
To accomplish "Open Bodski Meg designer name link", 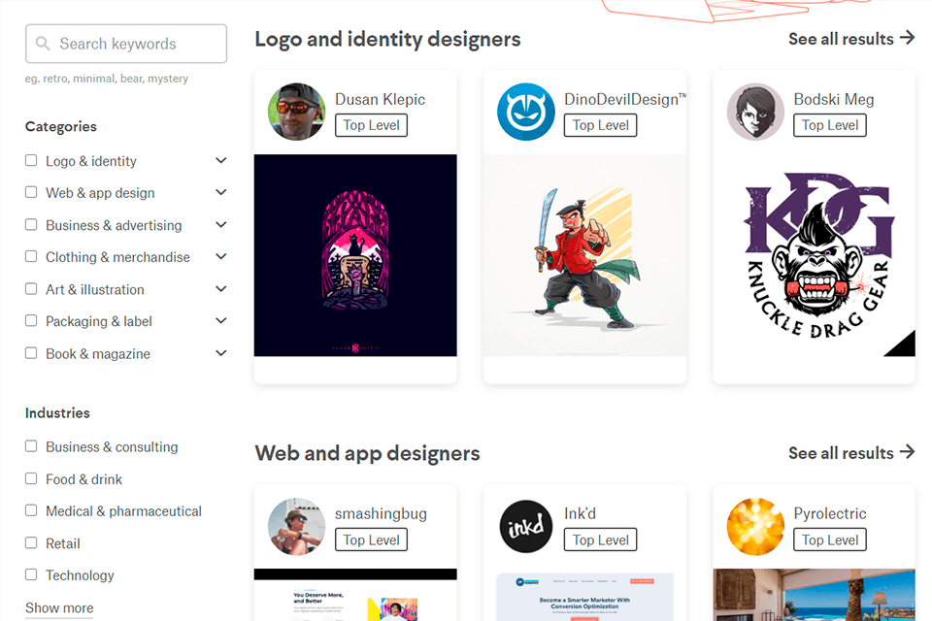I will pos(834,99).
